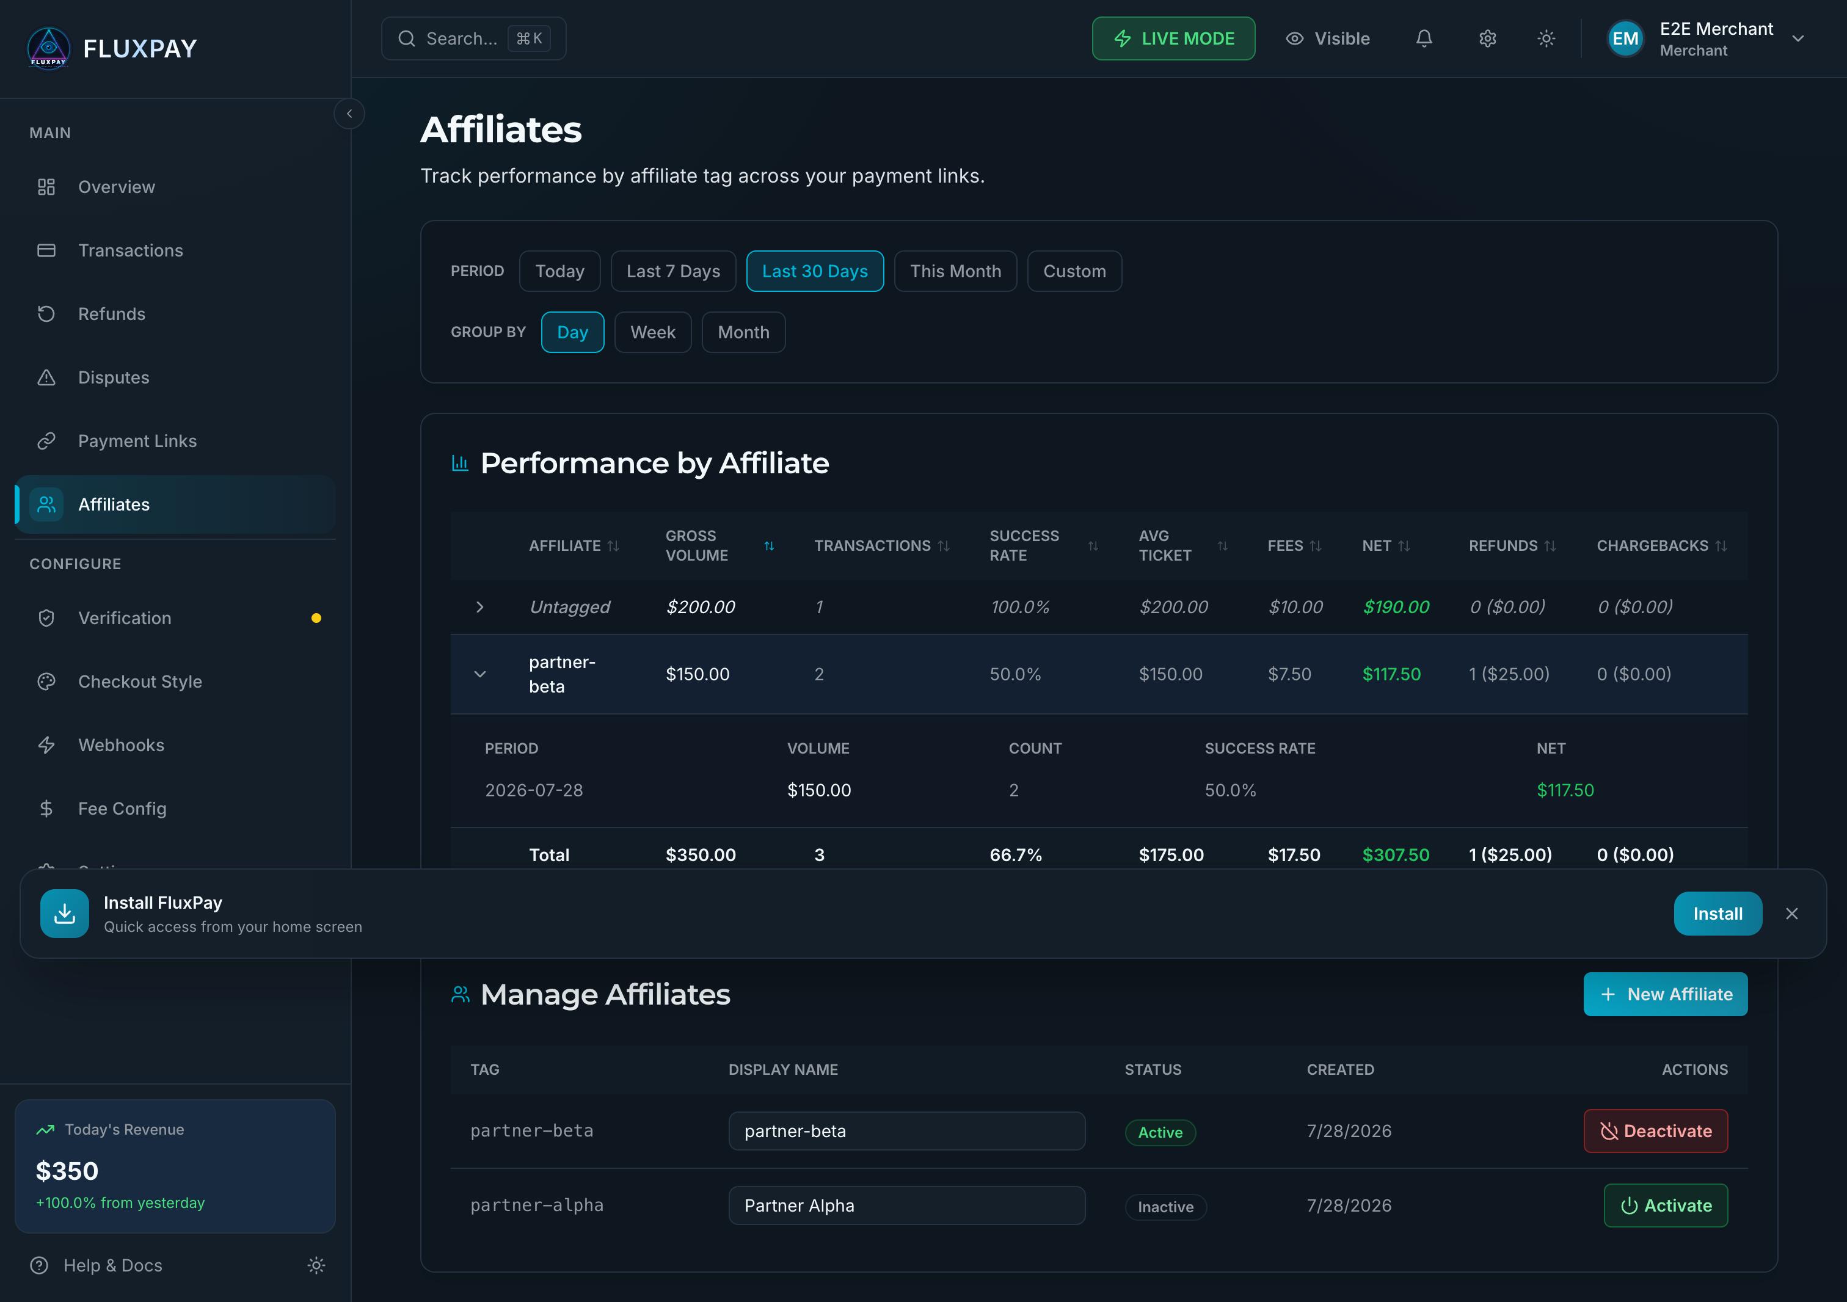Open the notifications bell
The height and width of the screenshot is (1302, 1847).
coord(1424,38)
